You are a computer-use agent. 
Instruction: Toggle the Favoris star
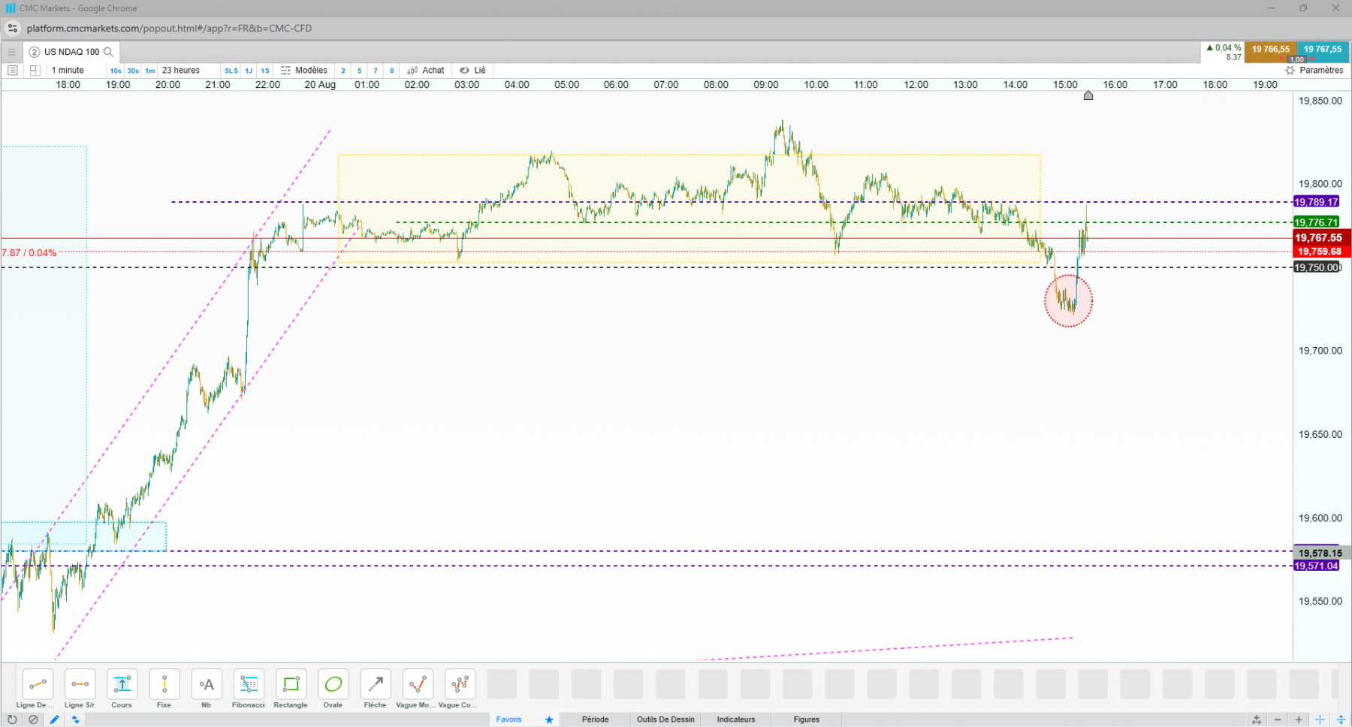(x=549, y=719)
